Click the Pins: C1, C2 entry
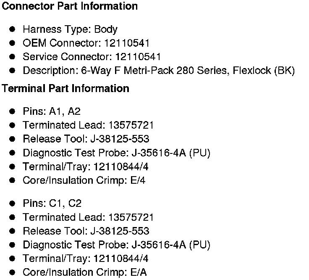The height and width of the screenshot is (280, 309). pos(52,203)
